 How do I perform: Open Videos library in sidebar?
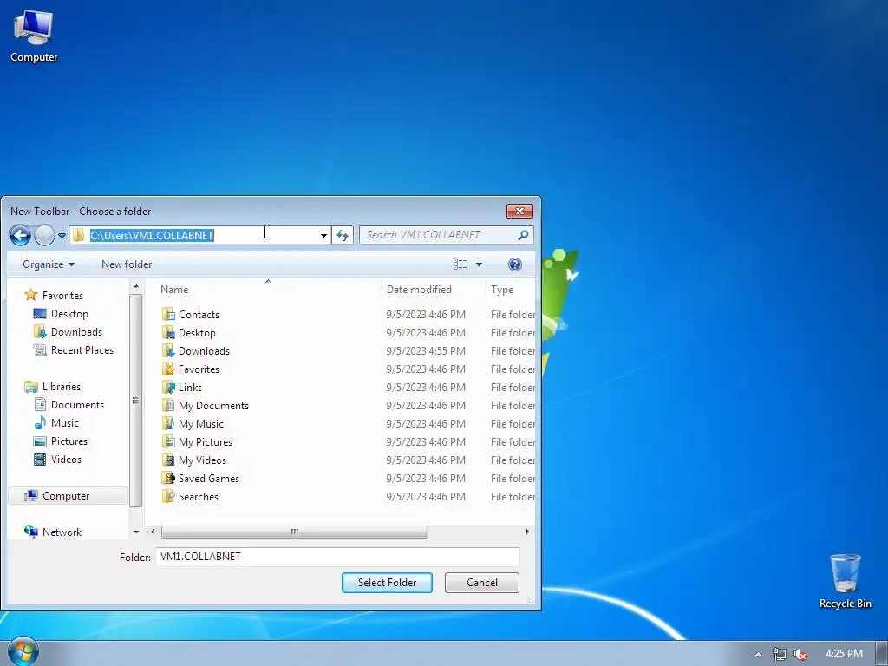pos(58,460)
